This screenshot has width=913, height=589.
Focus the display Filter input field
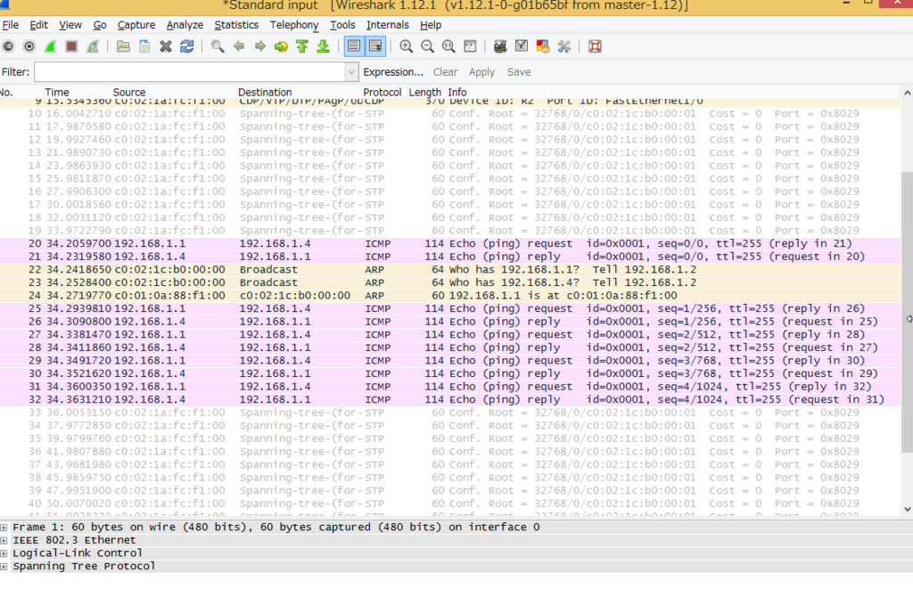coord(190,72)
